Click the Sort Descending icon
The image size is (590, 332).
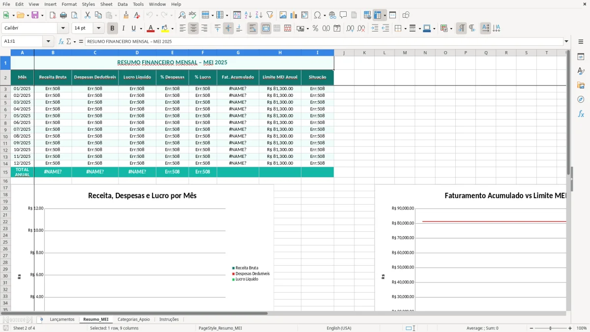(x=259, y=15)
